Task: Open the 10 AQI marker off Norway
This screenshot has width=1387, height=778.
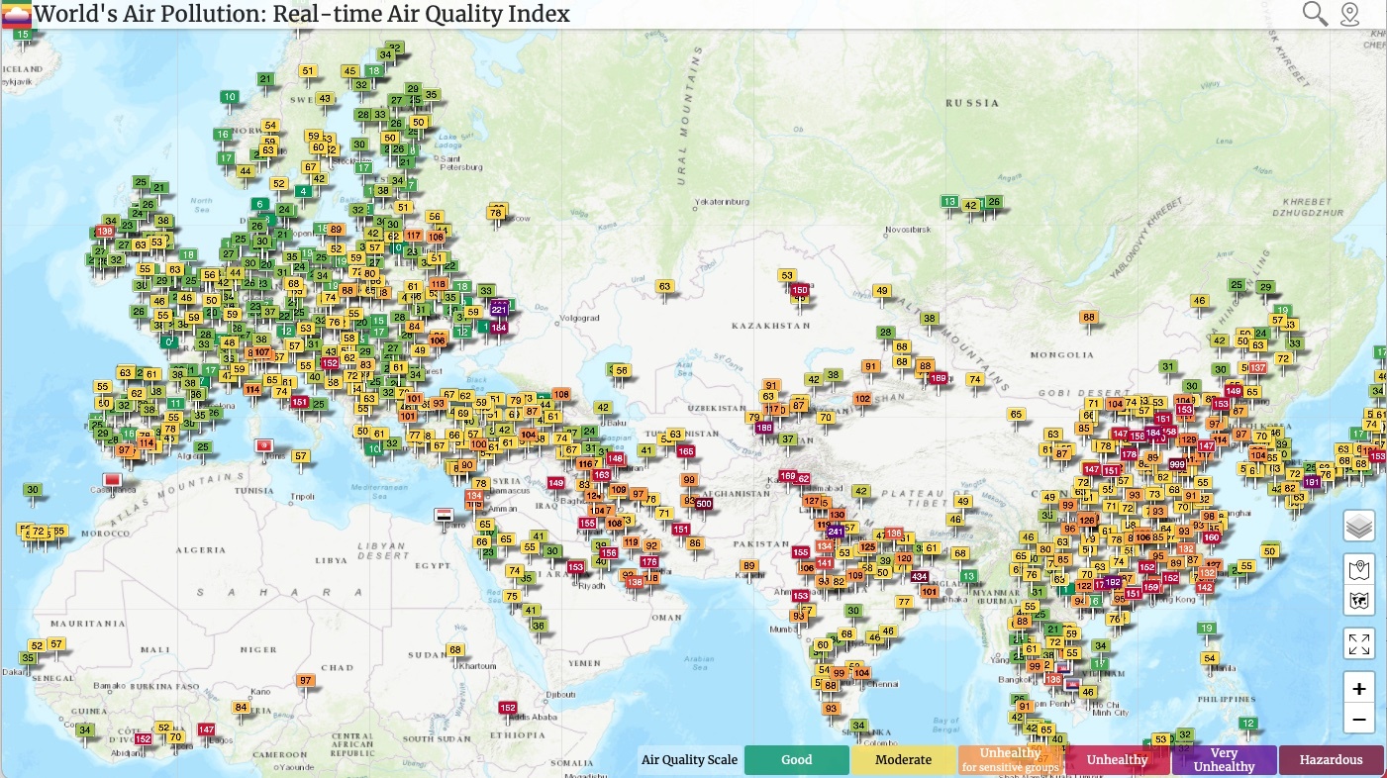Action: pos(230,97)
